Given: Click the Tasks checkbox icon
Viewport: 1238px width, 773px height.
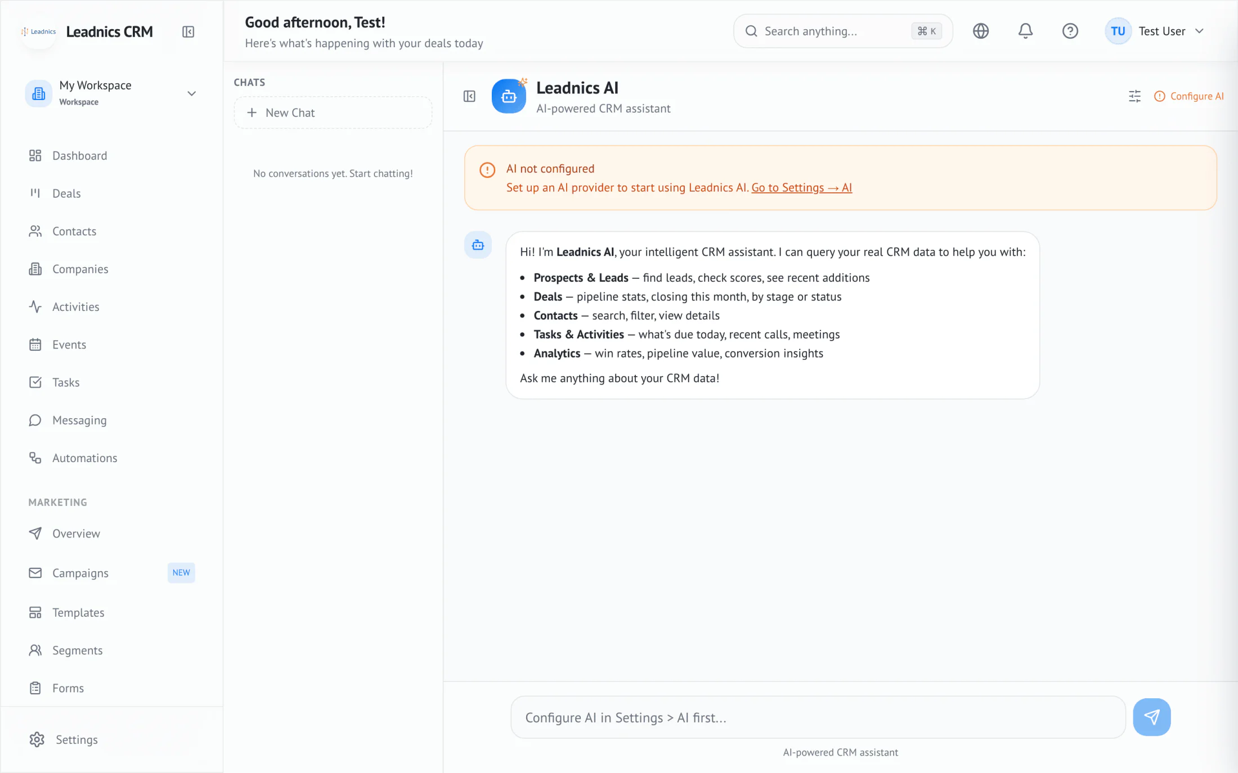Looking at the screenshot, I should pyautogui.click(x=35, y=382).
